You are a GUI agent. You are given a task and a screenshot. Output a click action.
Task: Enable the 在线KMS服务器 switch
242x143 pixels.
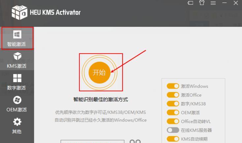click(173, 130)
